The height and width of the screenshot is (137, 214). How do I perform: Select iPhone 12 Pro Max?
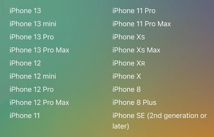click(x=39, y=102)
